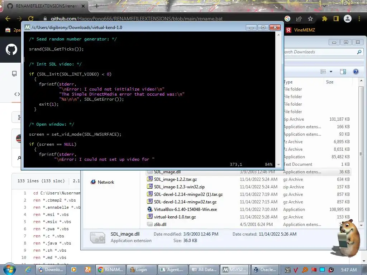Open Explorer help via blue question icon
This screenshot has width=367, height=275.
(356, 72)
